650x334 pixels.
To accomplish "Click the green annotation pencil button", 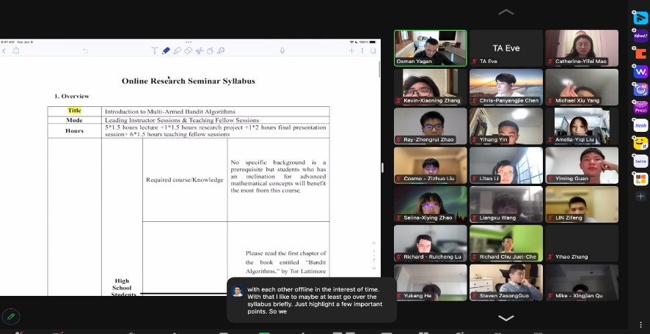I will pyautogui.click(x=10, y=316).
